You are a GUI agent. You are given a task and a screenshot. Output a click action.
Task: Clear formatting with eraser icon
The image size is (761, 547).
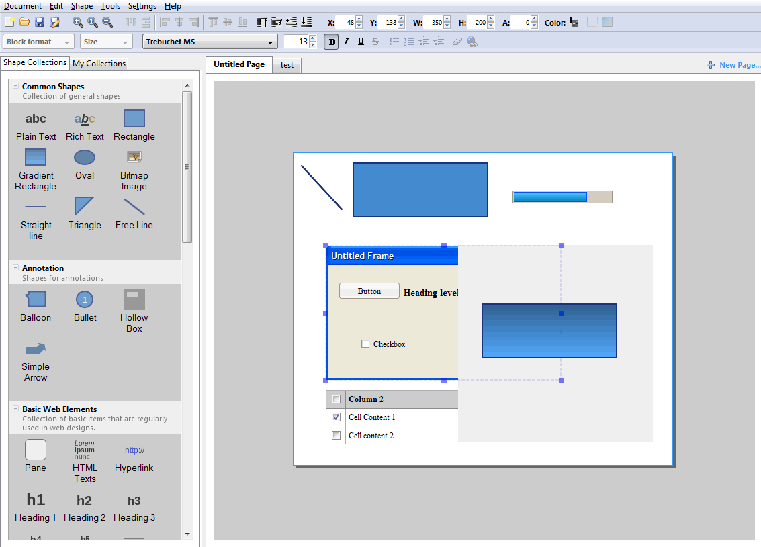pos(457,42)
